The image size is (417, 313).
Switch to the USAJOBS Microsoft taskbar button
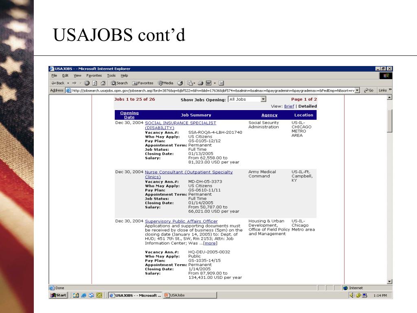135,295
